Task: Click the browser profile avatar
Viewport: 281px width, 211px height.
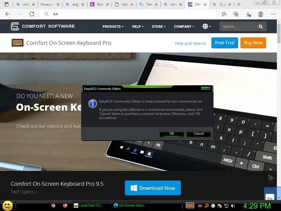Action: [x=261, y=14]
